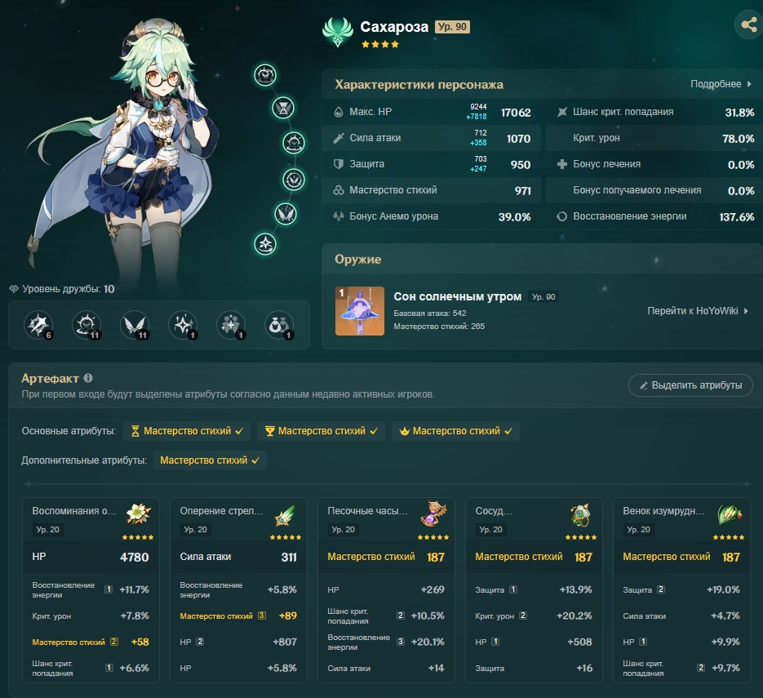Viewport: 763px width, 698px height.
Task: Click the flower artifact HP value 4780
Action: tap(135, 558)
